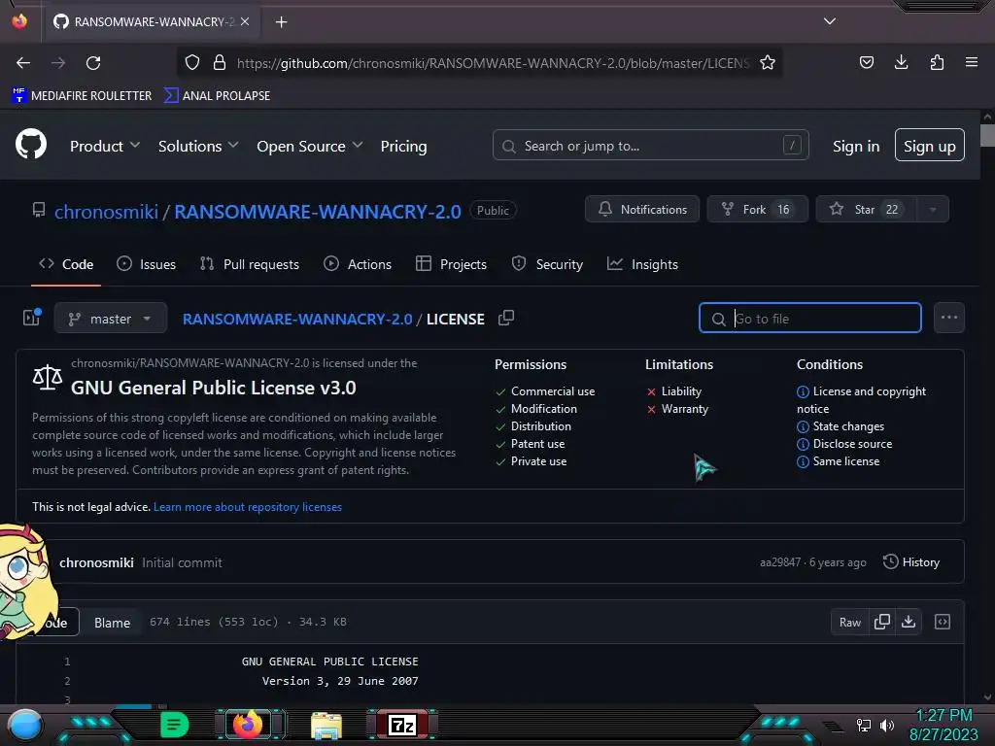
Task: Expand the Product menu
Action: coord(105,146)
